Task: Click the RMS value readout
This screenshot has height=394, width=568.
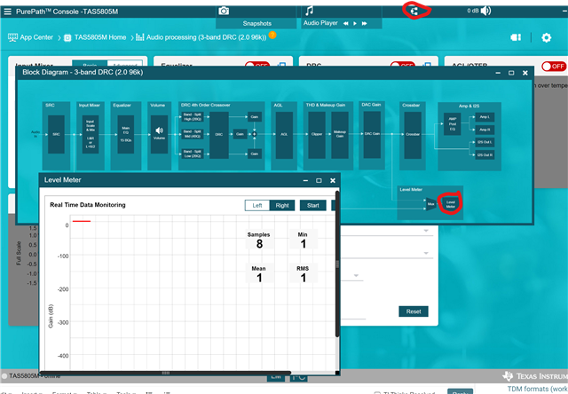Action: pyautogui.click(x=304, y=278)
